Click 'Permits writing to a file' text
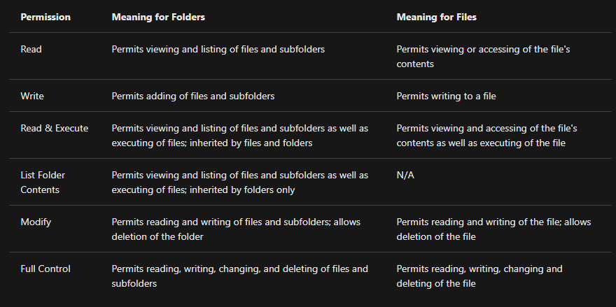The image size is (616, 307). (446, 96)
